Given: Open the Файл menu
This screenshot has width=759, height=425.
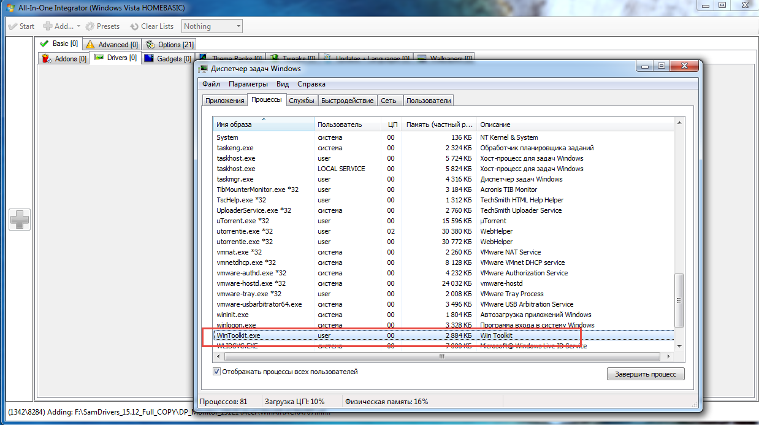Looking at the screenshot, I should point(211,84).
